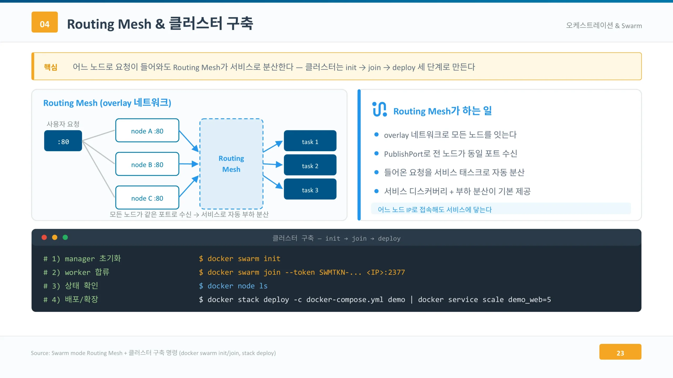Click the banner sentence about init join deploy
Viewport: 673px width, 378px height.
[274, 67]
